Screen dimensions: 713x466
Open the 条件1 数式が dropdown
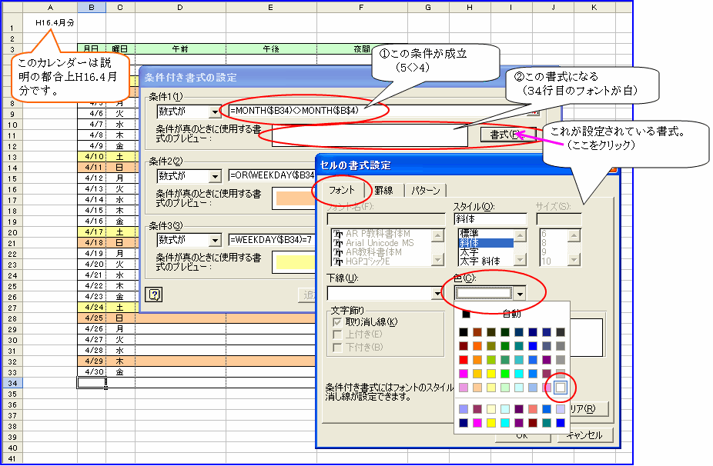click(214, 112)
